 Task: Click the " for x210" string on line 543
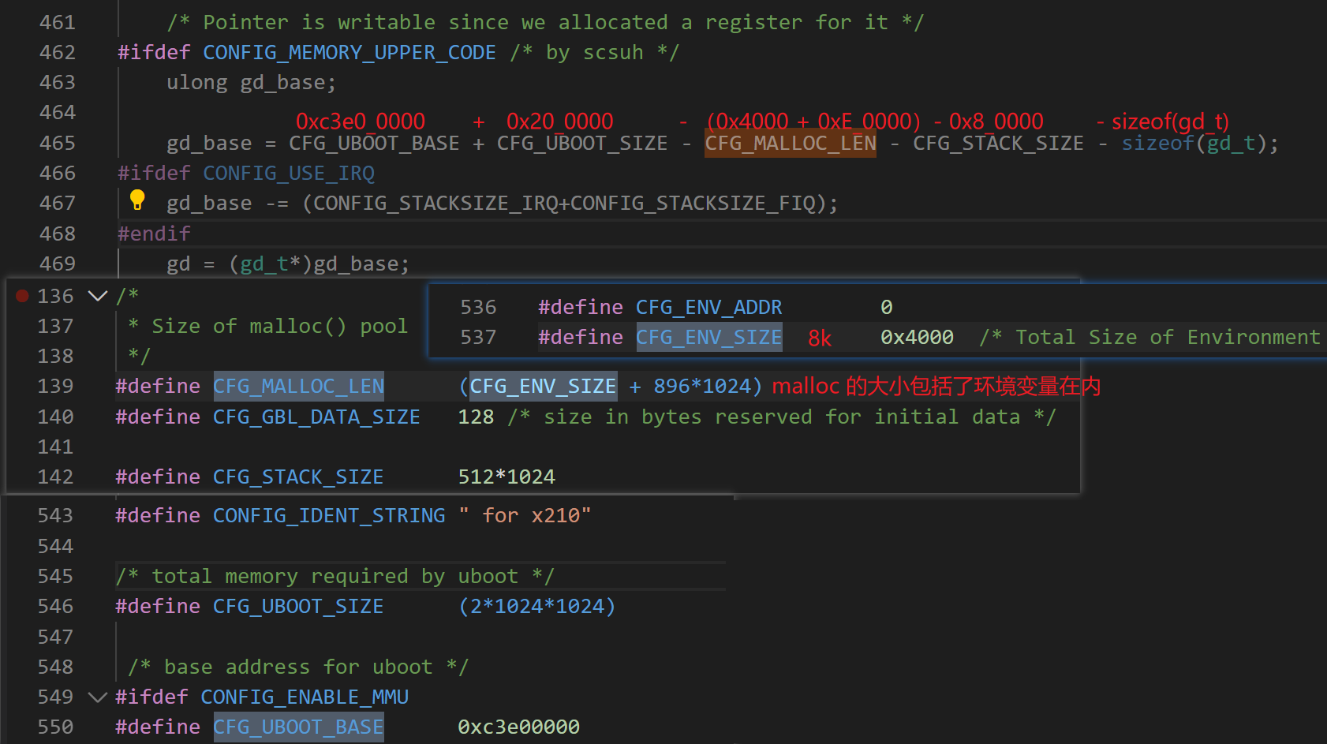tap(525, 515)
